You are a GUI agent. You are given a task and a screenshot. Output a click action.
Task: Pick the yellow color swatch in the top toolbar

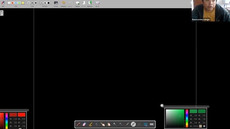click(x=23, y=3)
